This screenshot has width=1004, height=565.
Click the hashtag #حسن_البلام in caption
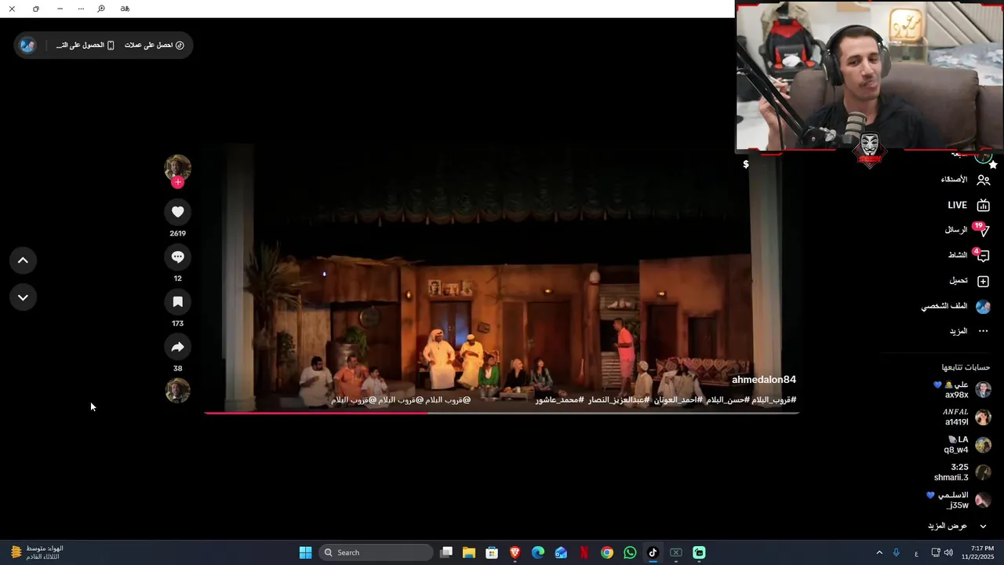point(728,400)
